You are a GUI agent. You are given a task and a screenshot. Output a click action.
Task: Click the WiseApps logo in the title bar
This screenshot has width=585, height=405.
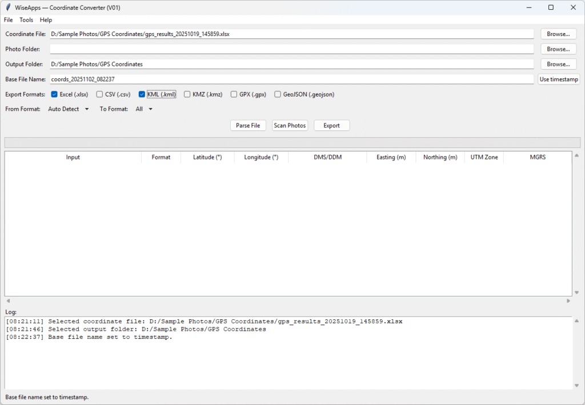pos(7,7)
